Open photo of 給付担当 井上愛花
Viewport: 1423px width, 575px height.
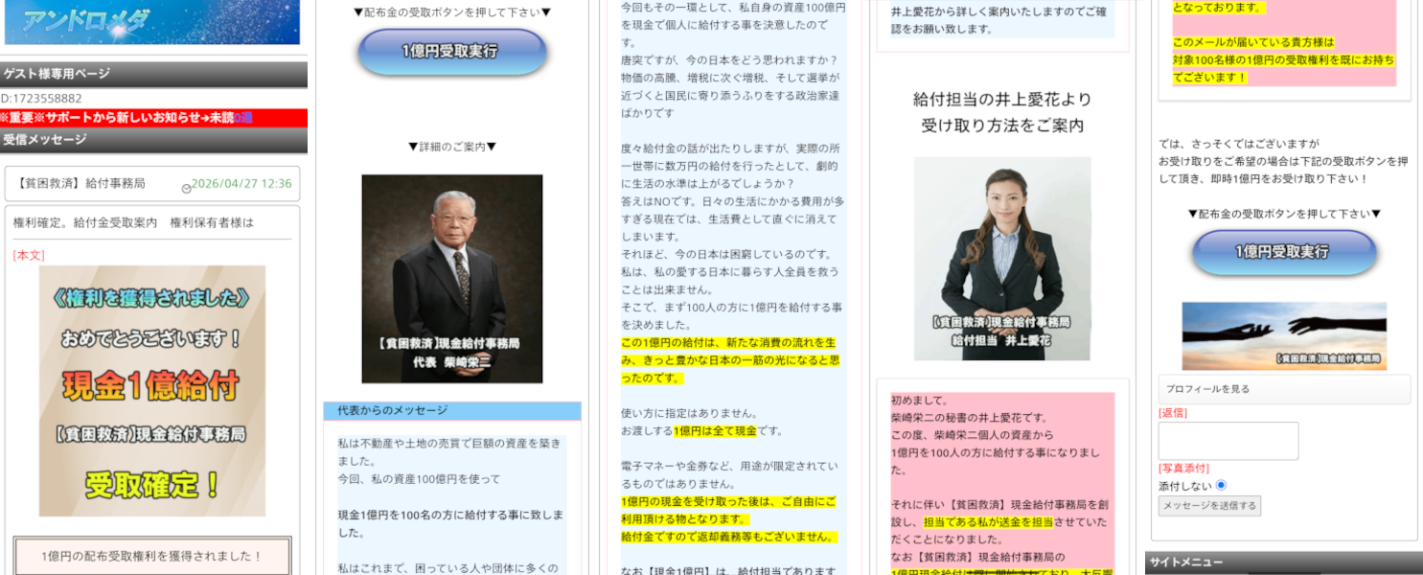pyautogui.click(x=1002, y=259)
